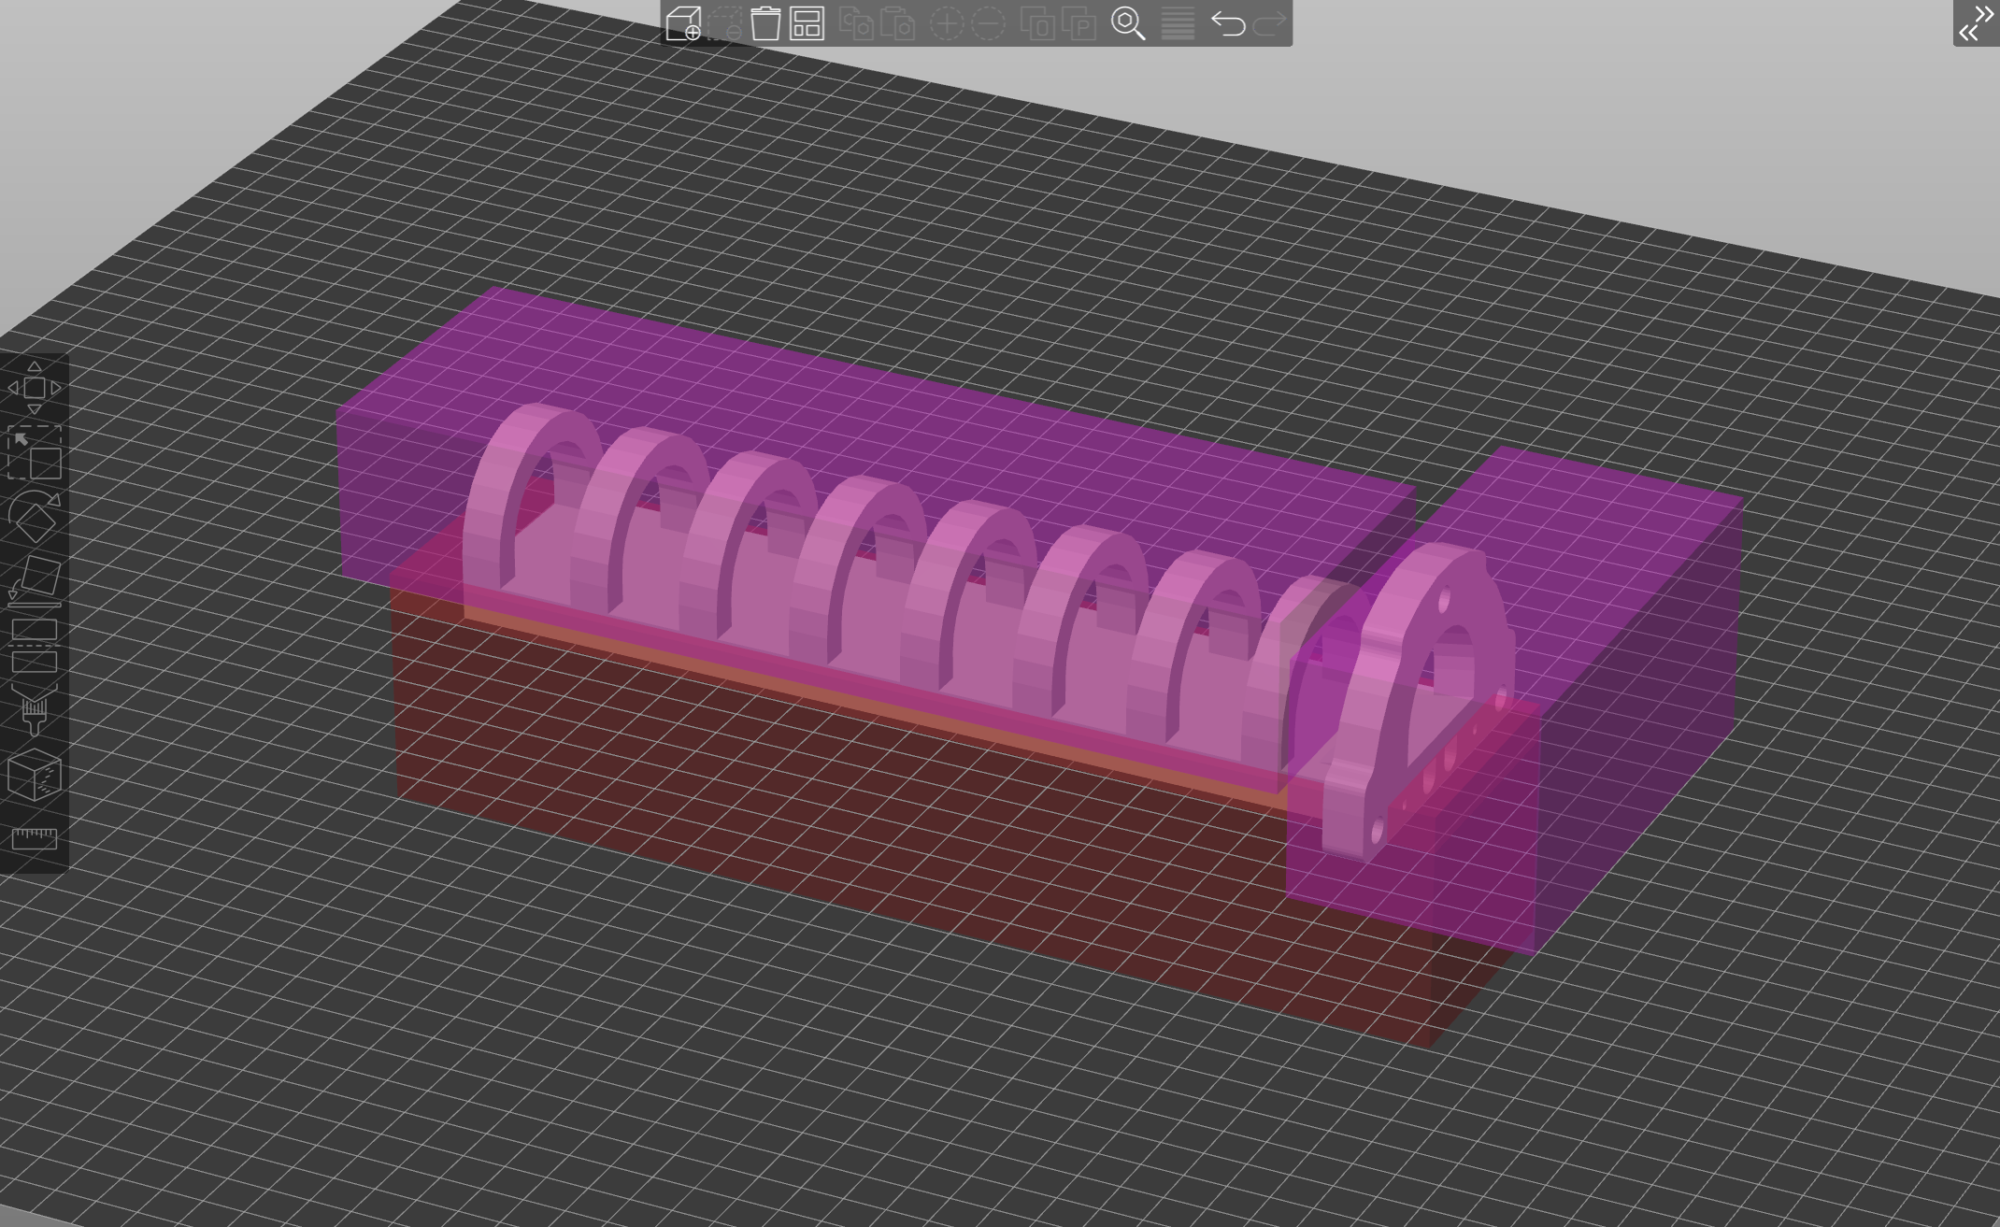The height and width of the screenshot is (1227, 2000).
Task: Open the Cut tool
Action: [x=33, y=645]
